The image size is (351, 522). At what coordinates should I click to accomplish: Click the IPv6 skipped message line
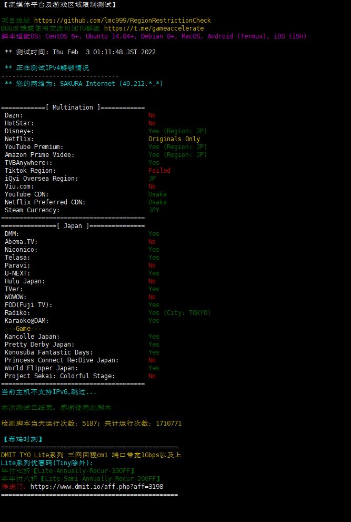[x=49, y=392]
